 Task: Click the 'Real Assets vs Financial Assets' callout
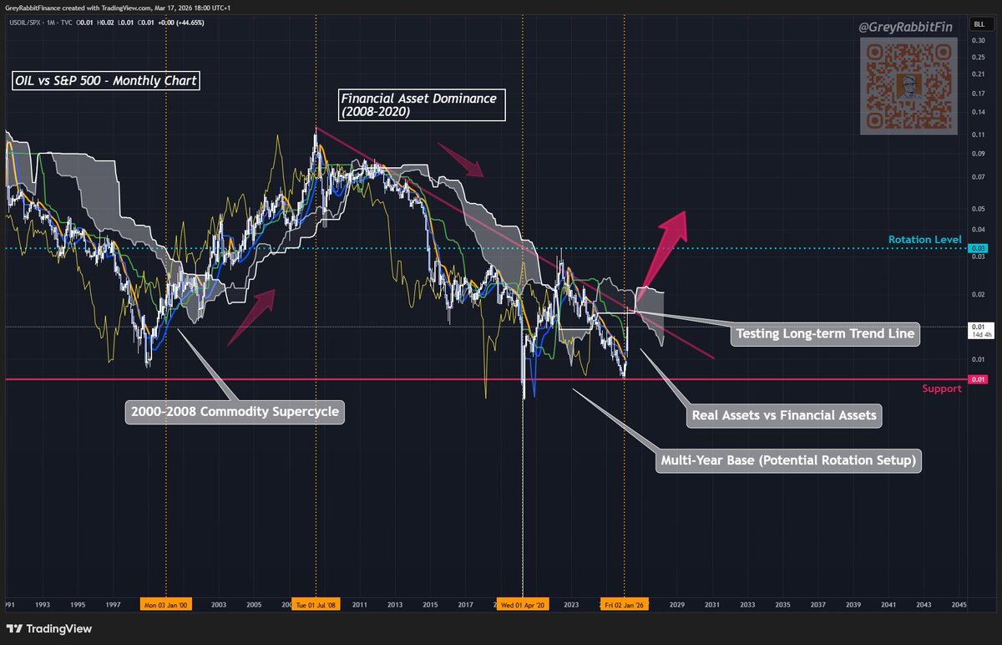783,415
